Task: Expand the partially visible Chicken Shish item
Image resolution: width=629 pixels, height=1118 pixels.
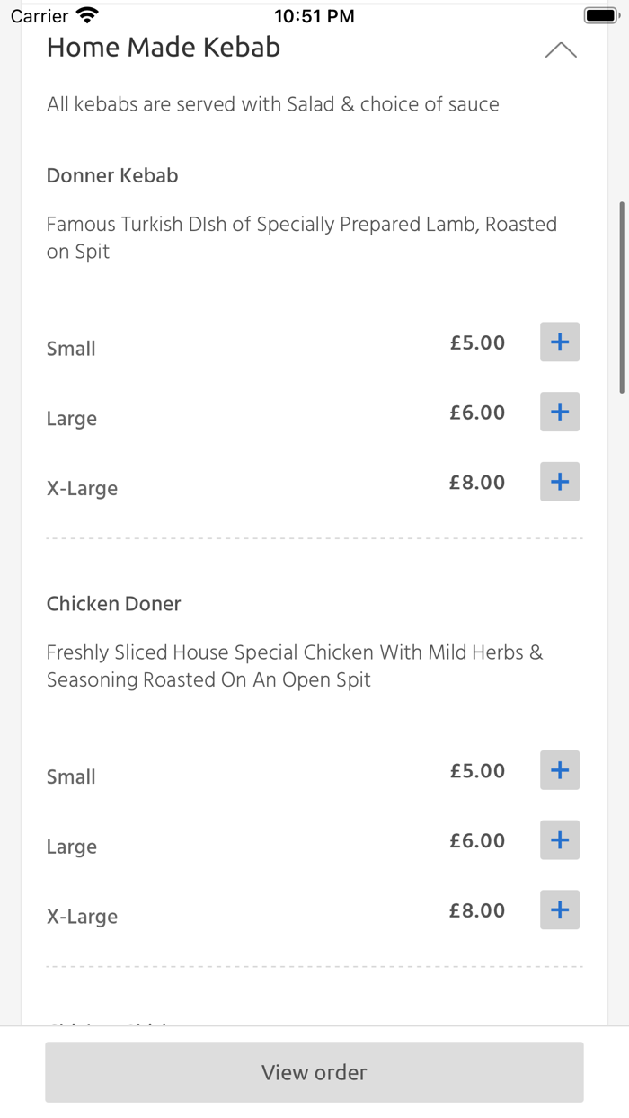Action: click(108, 1025)
